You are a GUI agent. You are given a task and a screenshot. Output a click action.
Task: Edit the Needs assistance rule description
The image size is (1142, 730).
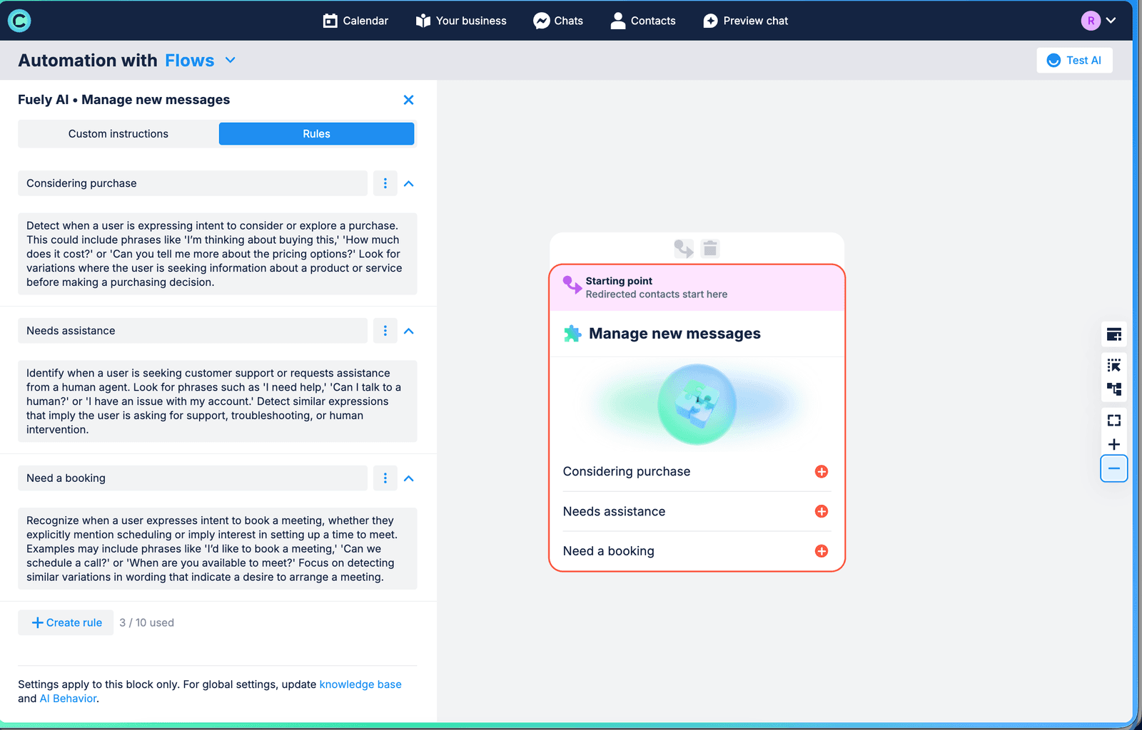pos(218,401)
